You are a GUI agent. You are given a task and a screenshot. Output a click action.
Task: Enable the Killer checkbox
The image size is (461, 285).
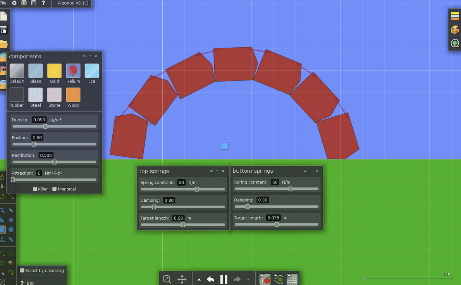click(x=35, y=189)
